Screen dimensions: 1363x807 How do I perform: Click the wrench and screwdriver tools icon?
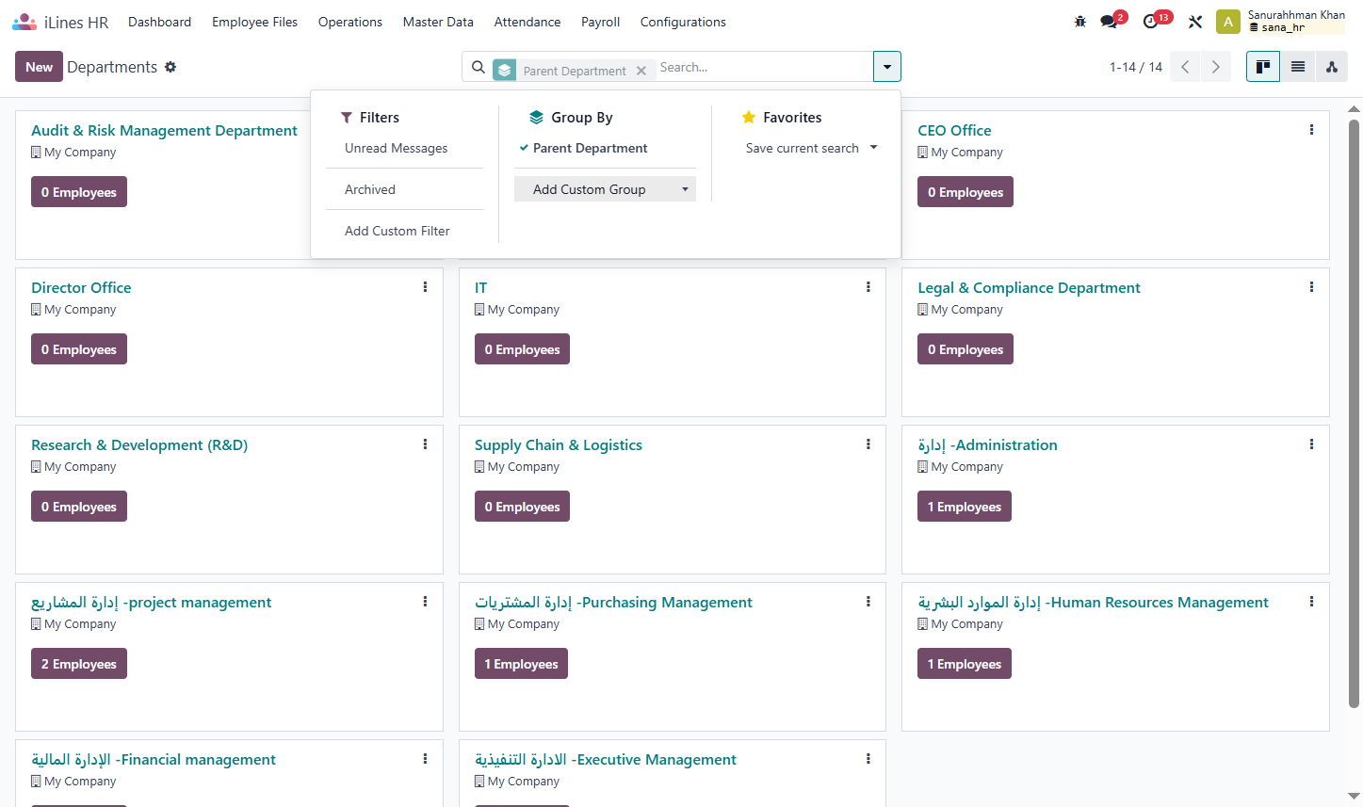(x=1195, y=22)
